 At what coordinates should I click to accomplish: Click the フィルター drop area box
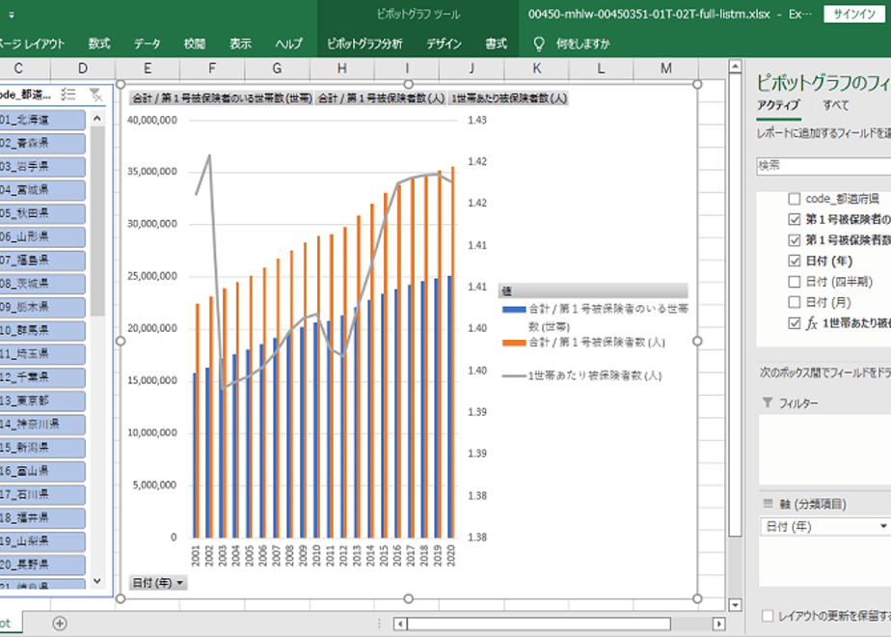click(x=825, y=450)
